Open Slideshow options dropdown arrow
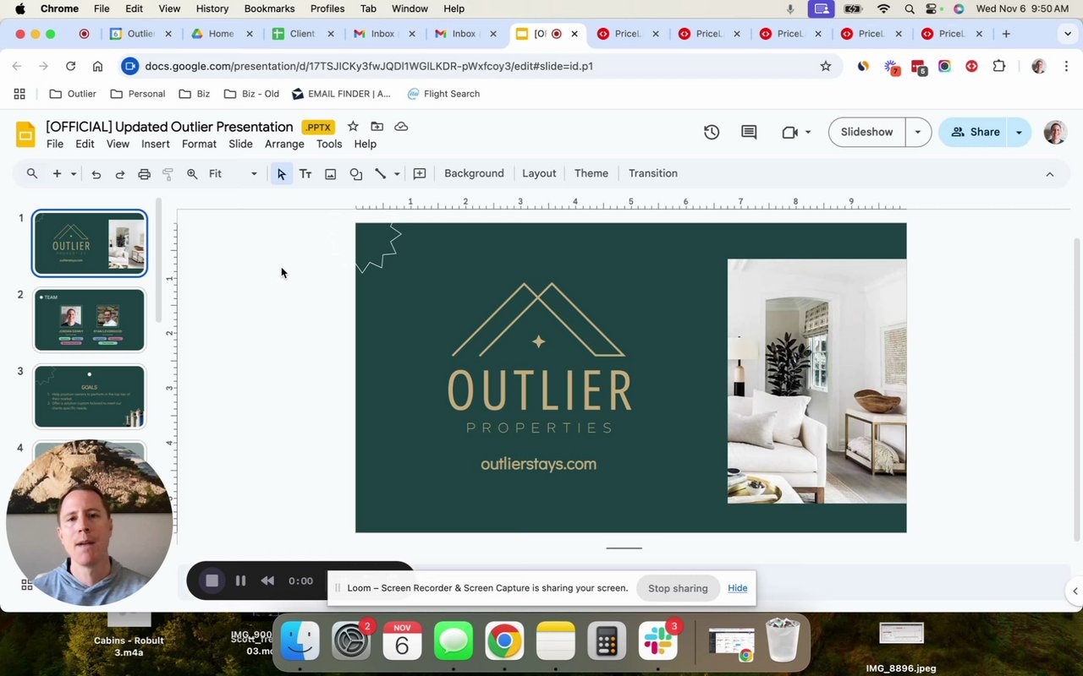1083x676 pixels. click(918, 132)
